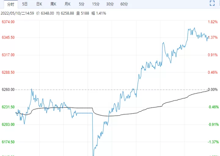Click the 0.91% red percent label
Image resolution: width=220 pixels, height=156 pixels.
(x=213, y=55)
